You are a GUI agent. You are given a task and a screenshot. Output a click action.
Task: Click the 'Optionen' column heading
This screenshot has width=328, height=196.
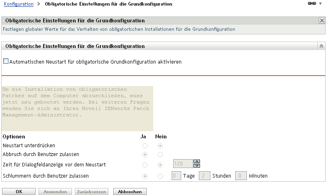click(14, 136)
